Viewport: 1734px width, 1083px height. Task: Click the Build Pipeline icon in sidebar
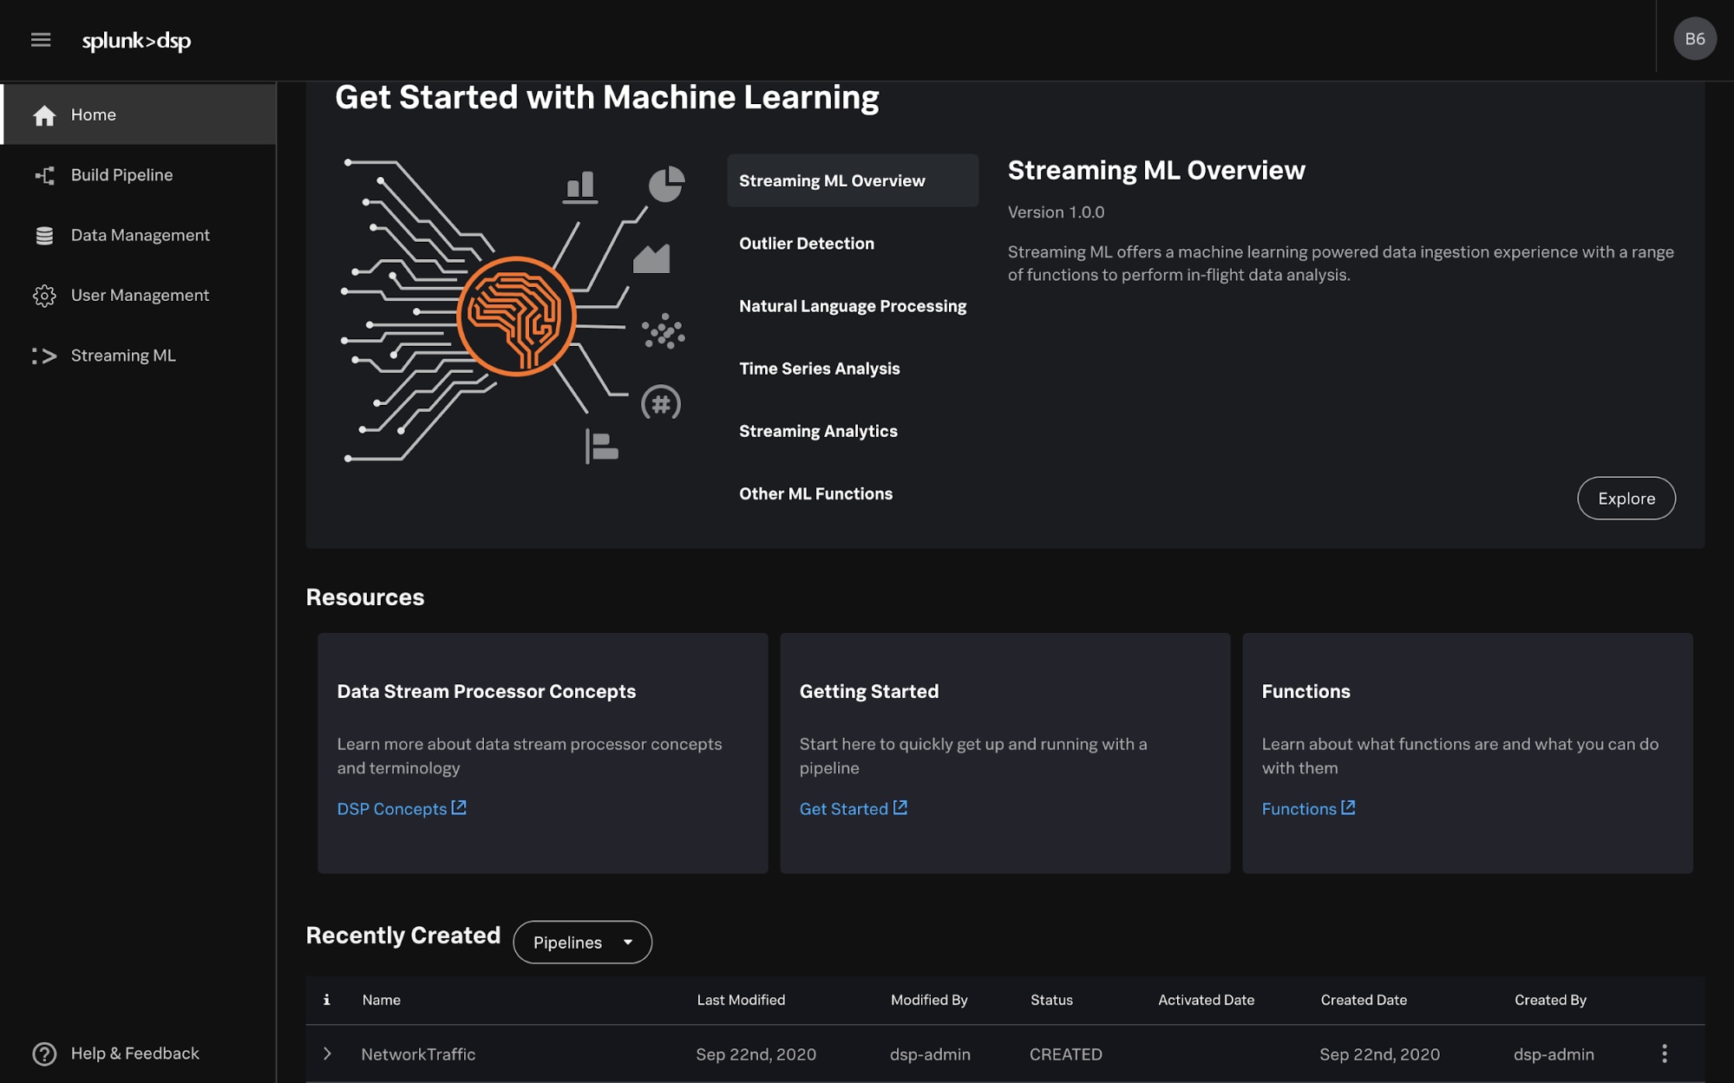(x=44, y=175)
